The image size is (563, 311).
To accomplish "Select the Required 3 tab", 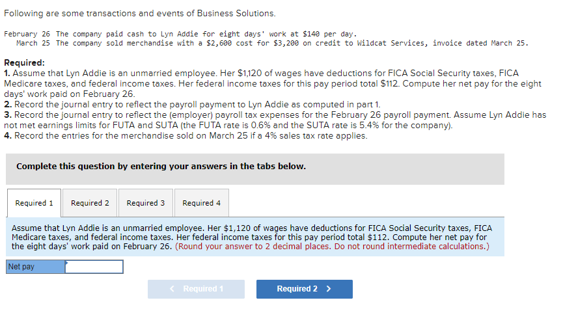I will (x=146, y=203).
